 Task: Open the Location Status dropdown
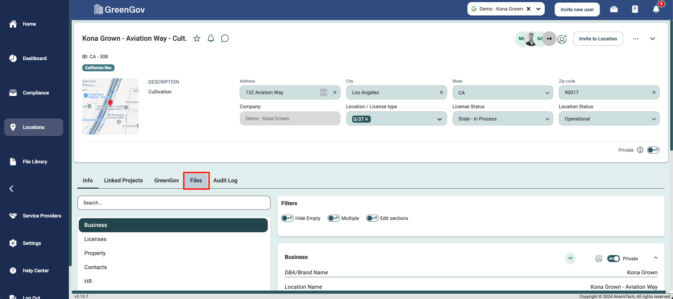click(x=609, y=119)
